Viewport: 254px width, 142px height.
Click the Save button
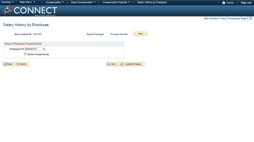pyautogui.click(x=9, y=64)
